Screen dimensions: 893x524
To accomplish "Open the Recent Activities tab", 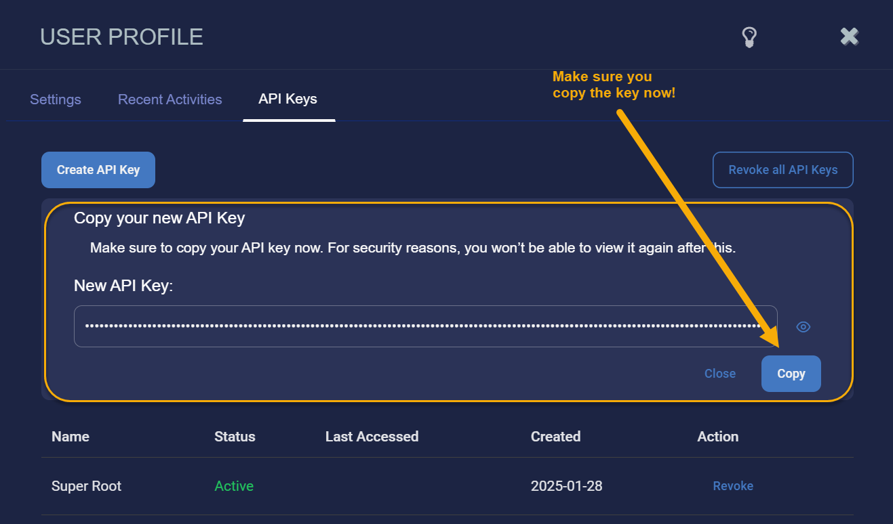I will pos(170,100).
